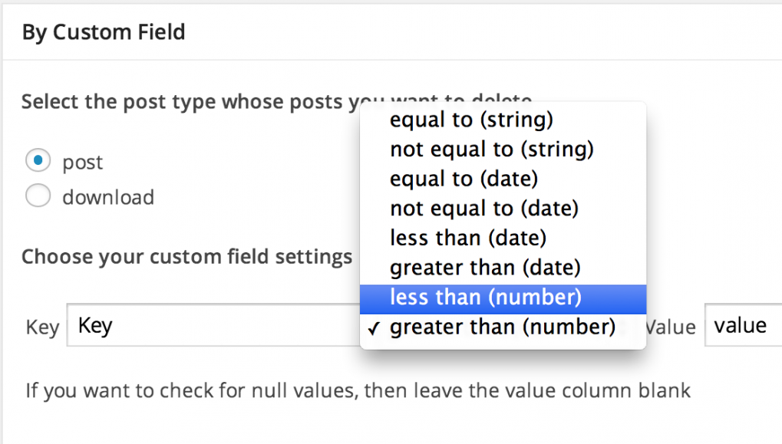Click the custom field settings heading
The height and width of the screenshot is (444, 782).
tap(182, 256)
